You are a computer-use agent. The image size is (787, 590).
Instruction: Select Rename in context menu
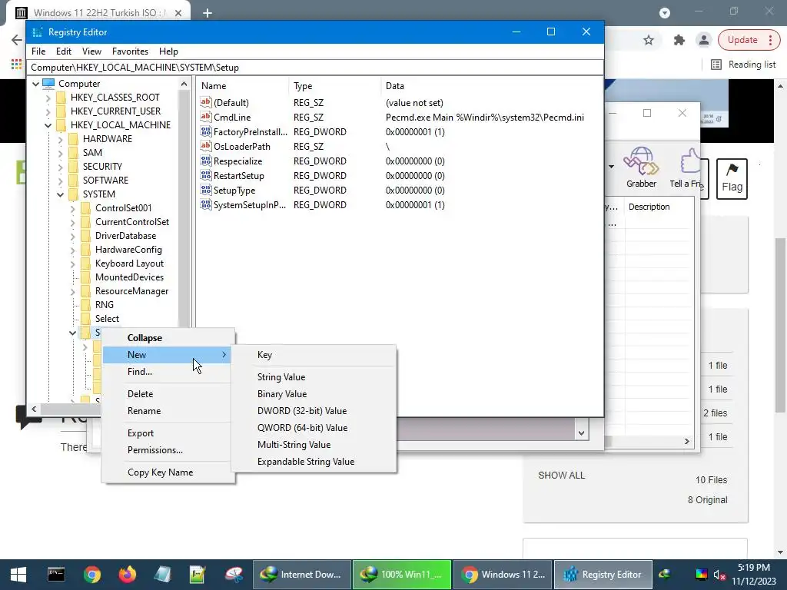168,411
